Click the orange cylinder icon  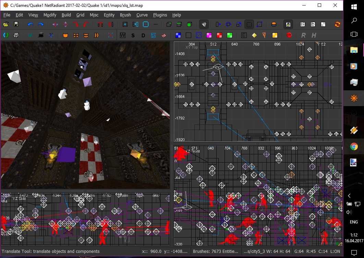click(x=274, y=24)
